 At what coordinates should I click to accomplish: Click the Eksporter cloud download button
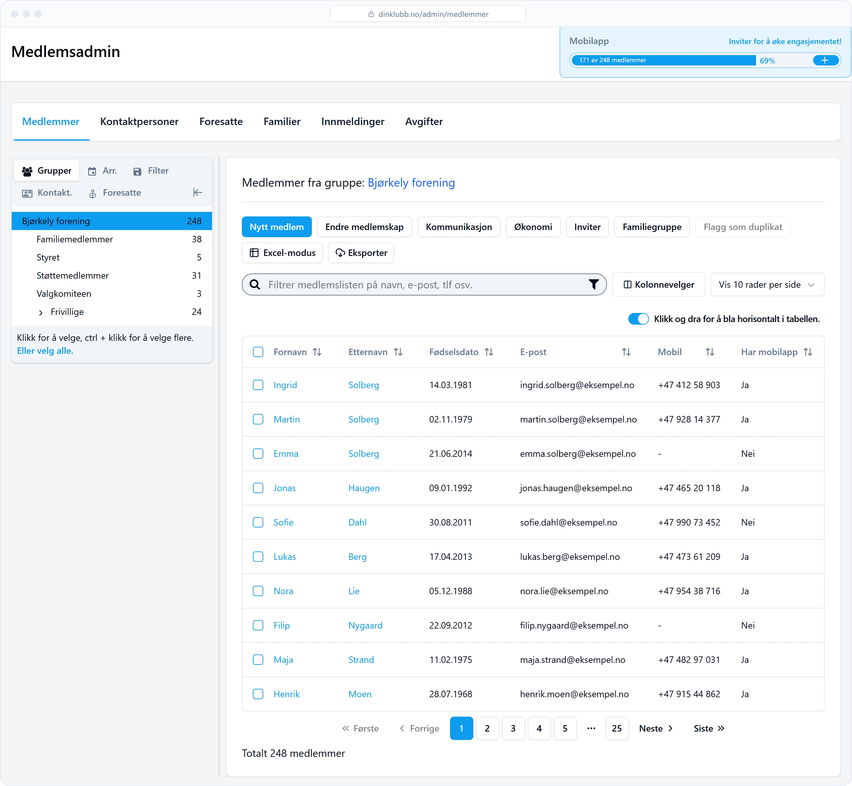(x=361, y=253)
